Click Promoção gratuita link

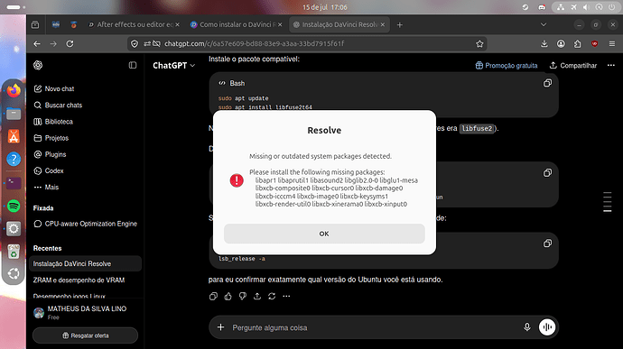(507, 66)
